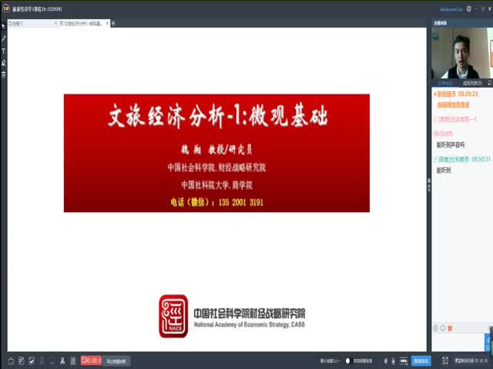This screenshot has height=369, width=493.
Task: Click the chat reply 能听到
Action: (x=444, y=171)
